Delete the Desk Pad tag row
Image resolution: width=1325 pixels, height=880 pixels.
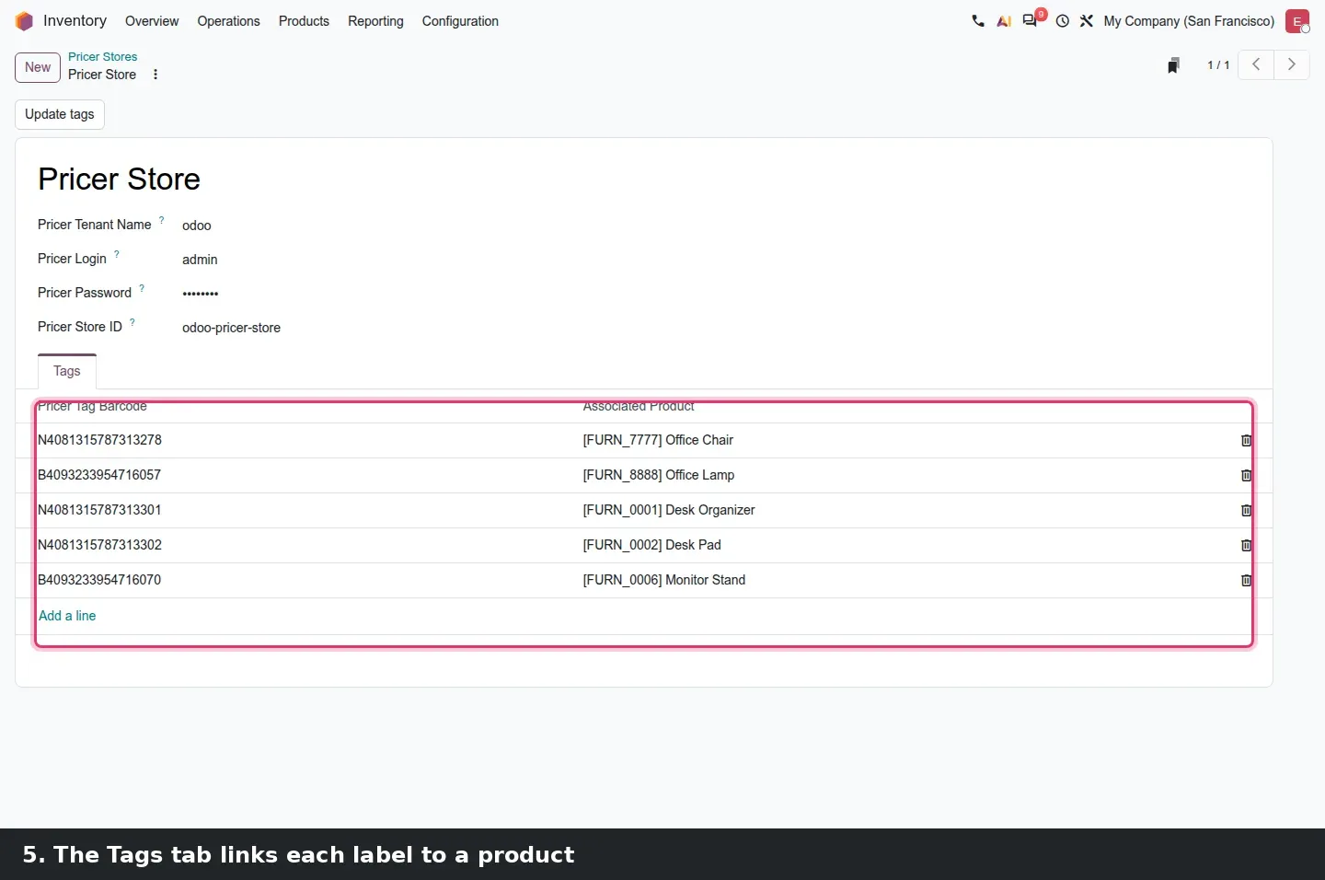[x=1246, y=546]
